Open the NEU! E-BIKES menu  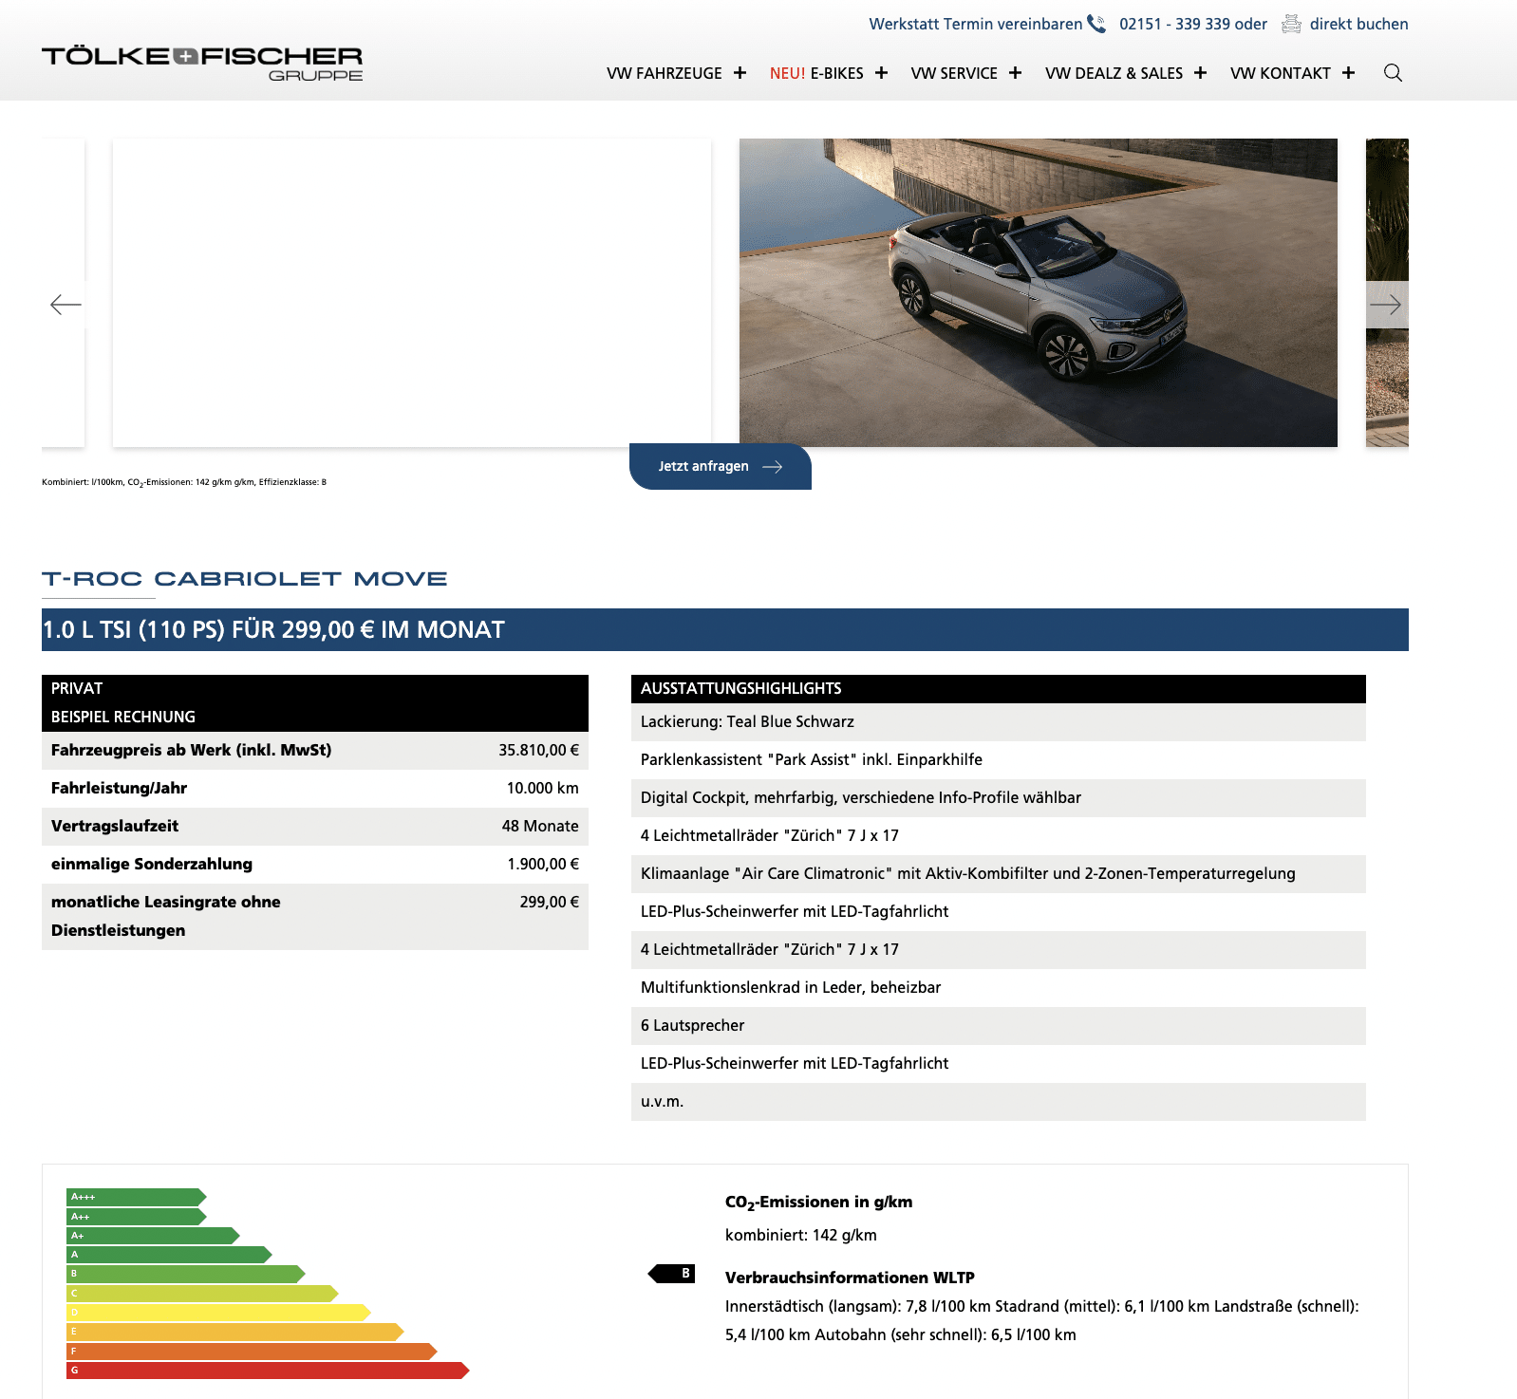click(x=816, y=73)
